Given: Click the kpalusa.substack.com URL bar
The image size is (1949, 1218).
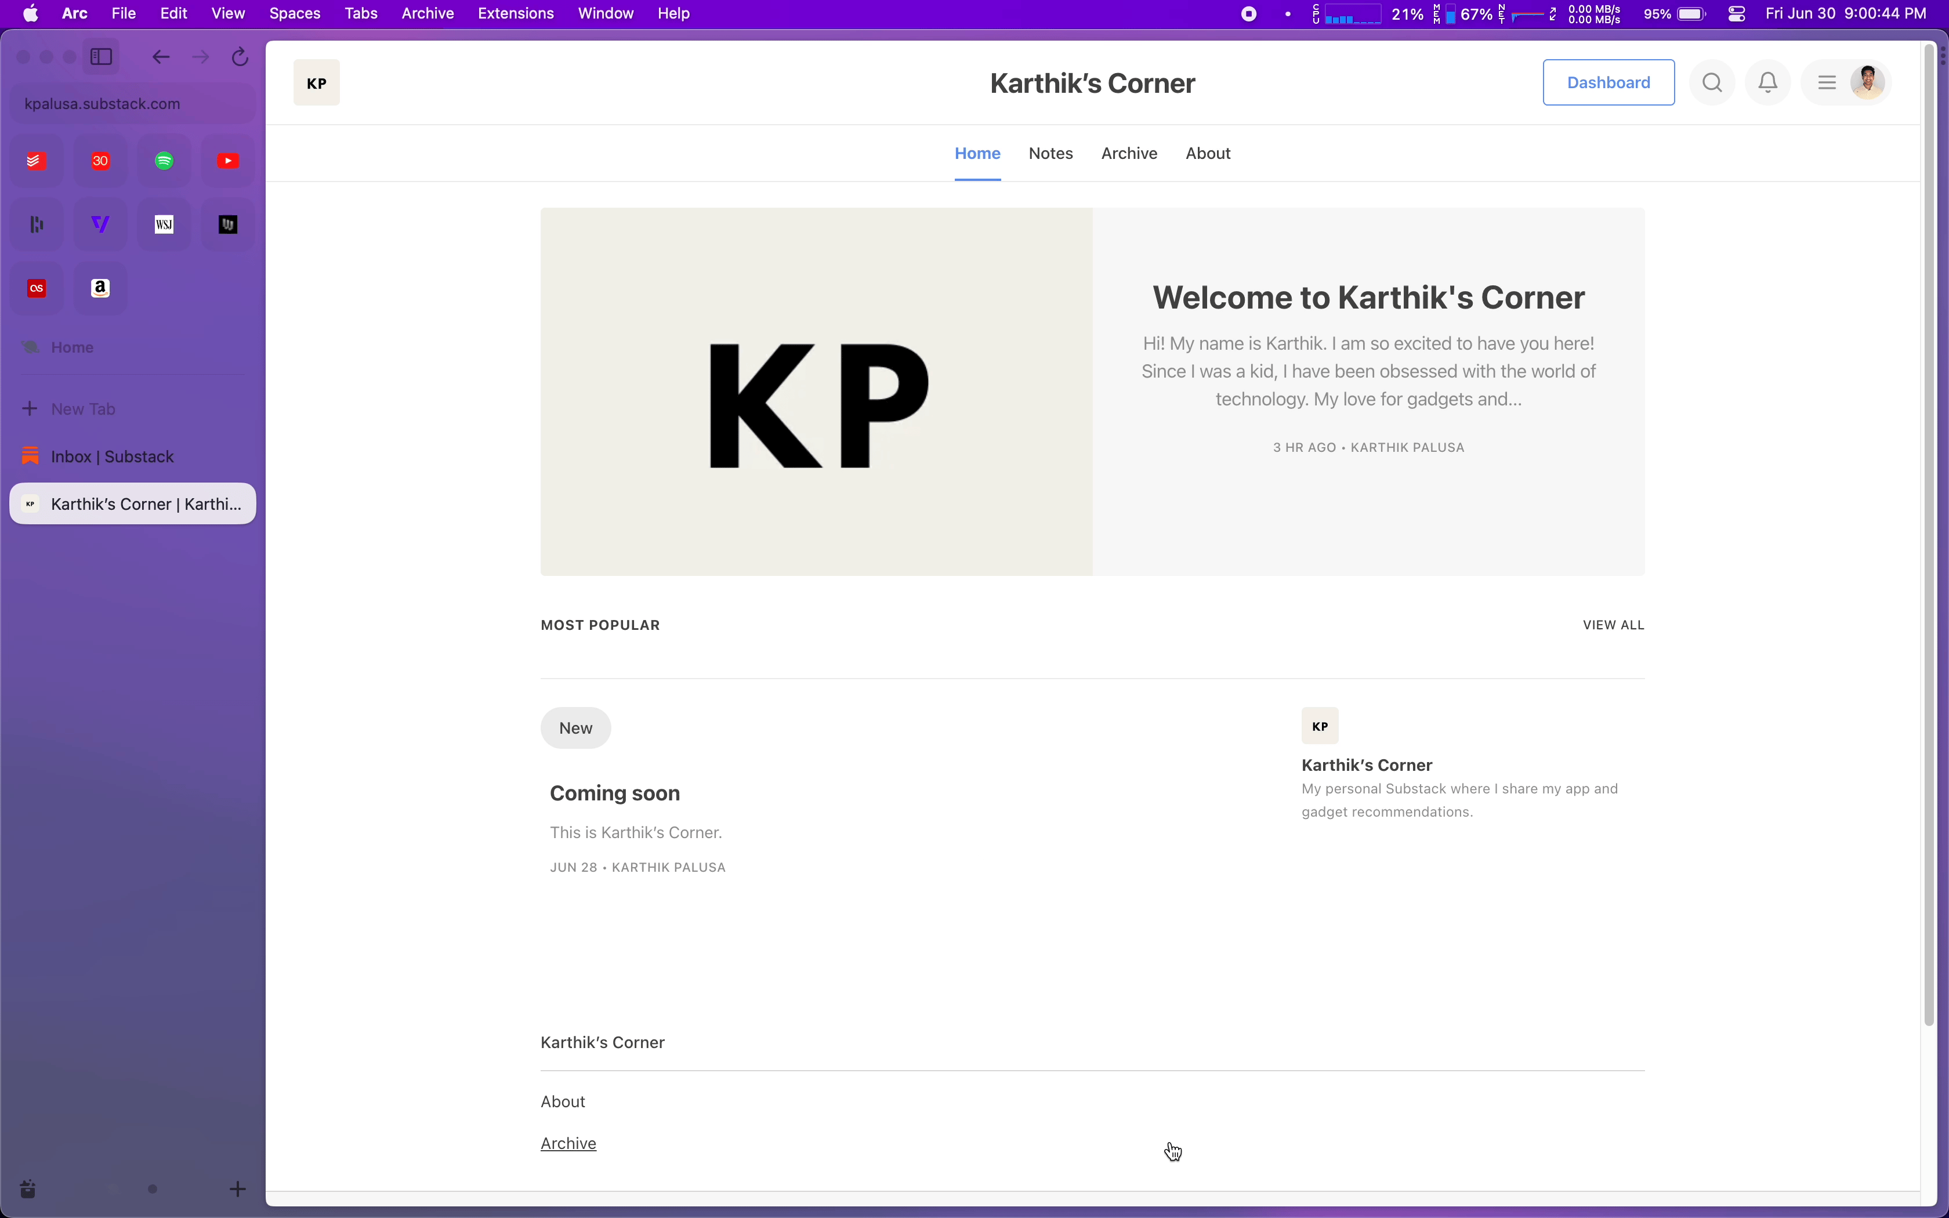Looking at the screenshot, I should click(133, 104).
